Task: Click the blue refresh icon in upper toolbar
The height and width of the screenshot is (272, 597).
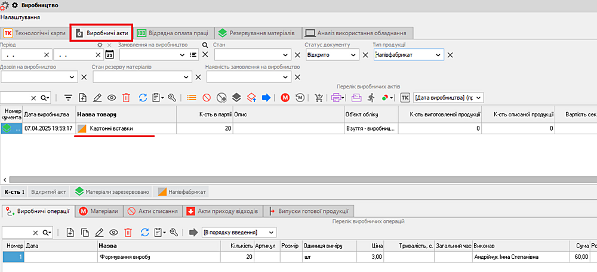Action: [x=143, y=97]
